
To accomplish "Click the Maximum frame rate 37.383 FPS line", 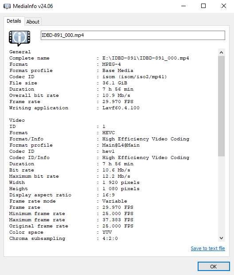I will 71,220.
